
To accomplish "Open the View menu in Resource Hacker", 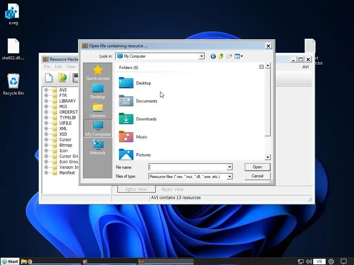I will pyautogui.click(x=71, y=67).
